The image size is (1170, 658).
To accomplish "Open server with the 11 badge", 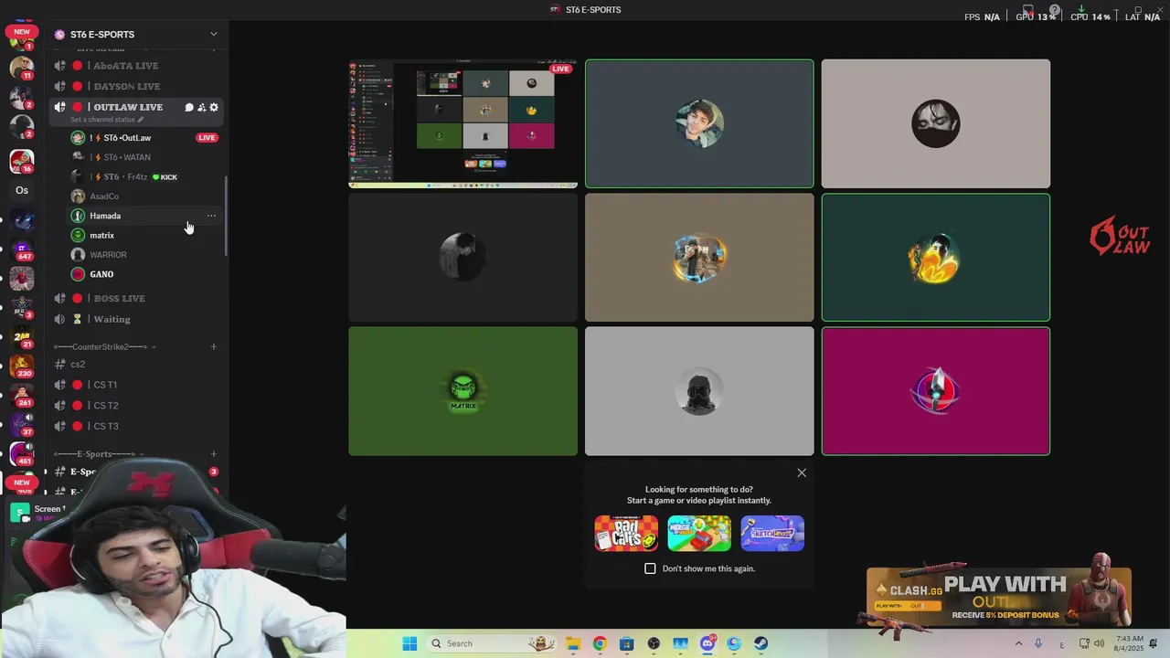I will click(22, 68).
